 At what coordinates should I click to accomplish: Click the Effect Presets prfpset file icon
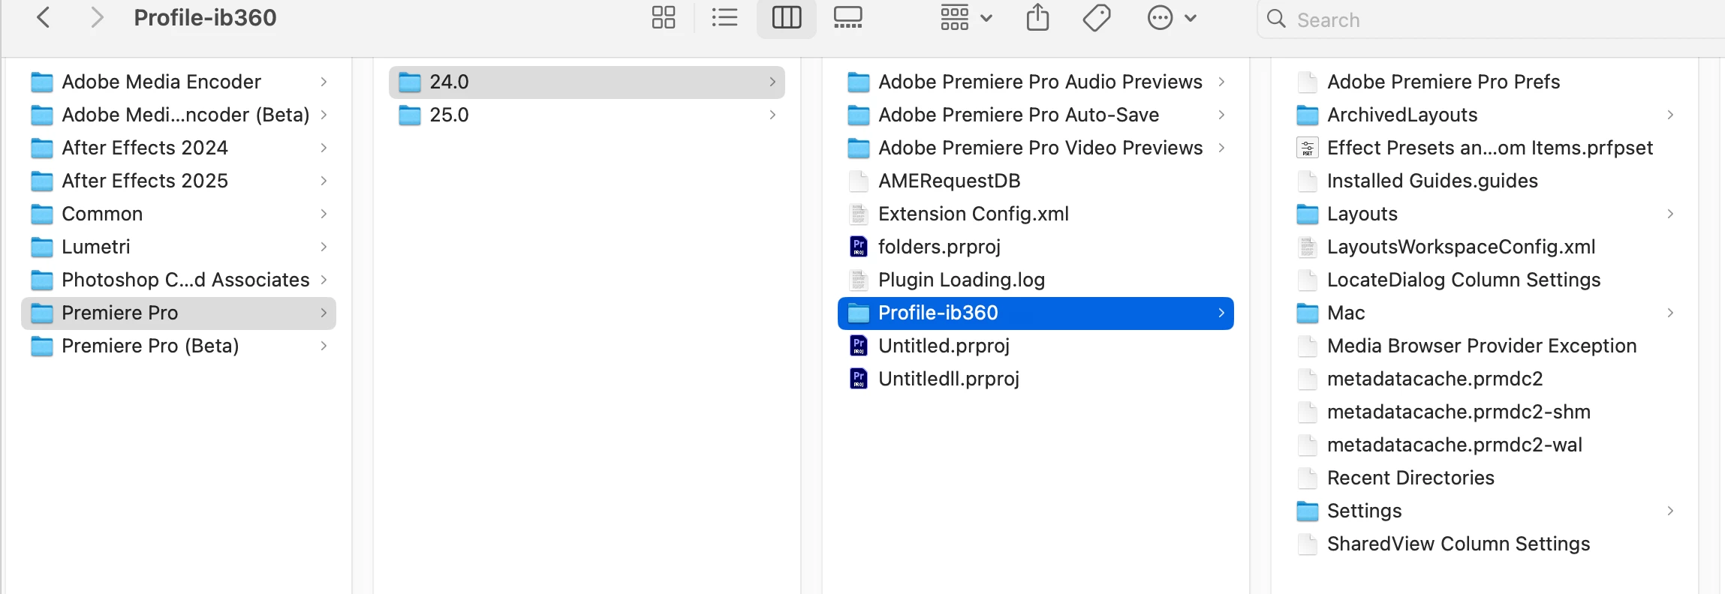[1308, 148]
